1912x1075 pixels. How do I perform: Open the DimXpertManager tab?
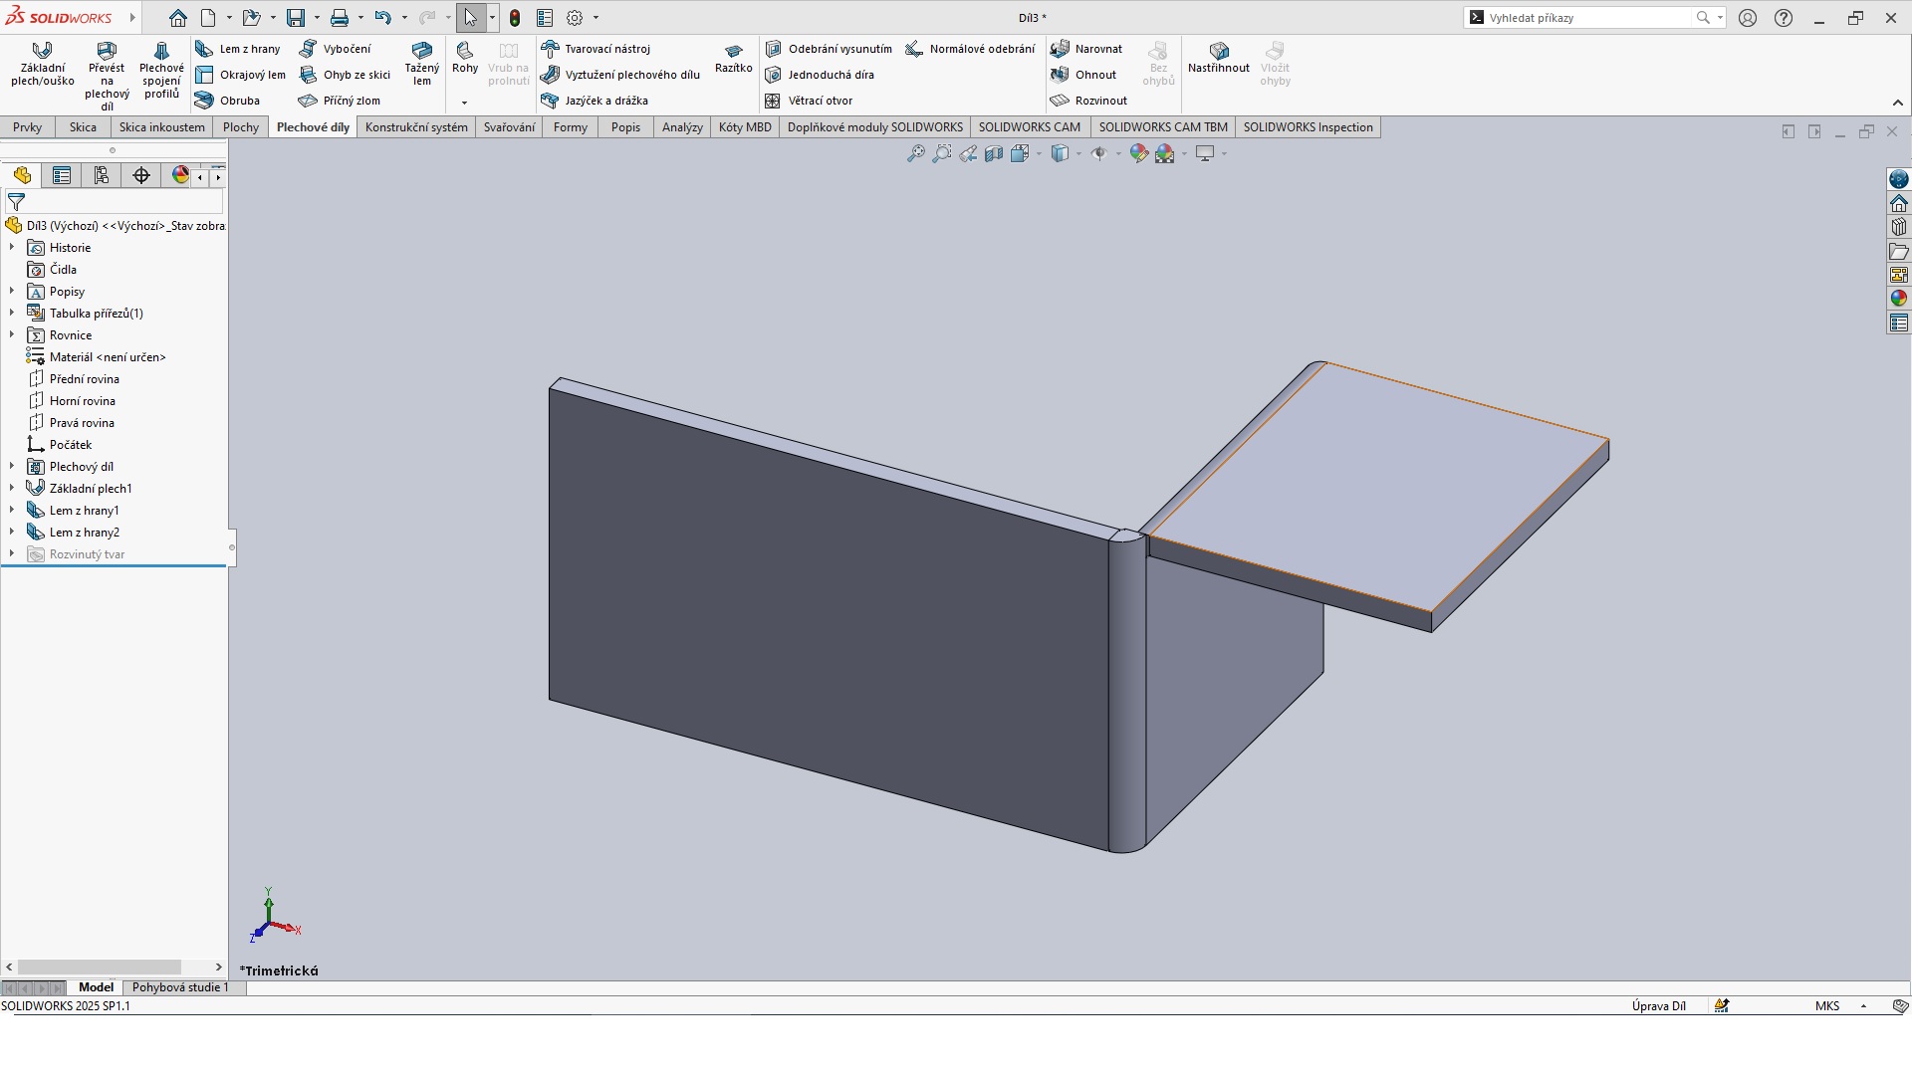coord(141,176)
